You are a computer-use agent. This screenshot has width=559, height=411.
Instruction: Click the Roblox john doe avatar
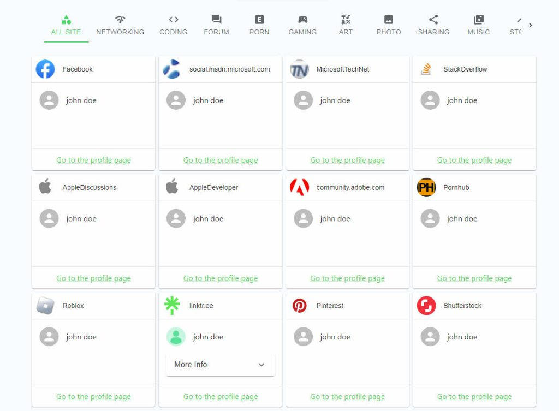coord(49,337)
